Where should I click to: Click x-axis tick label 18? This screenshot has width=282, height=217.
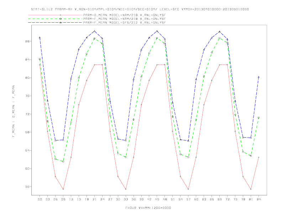pyautogui.click(x=87, y=199)
